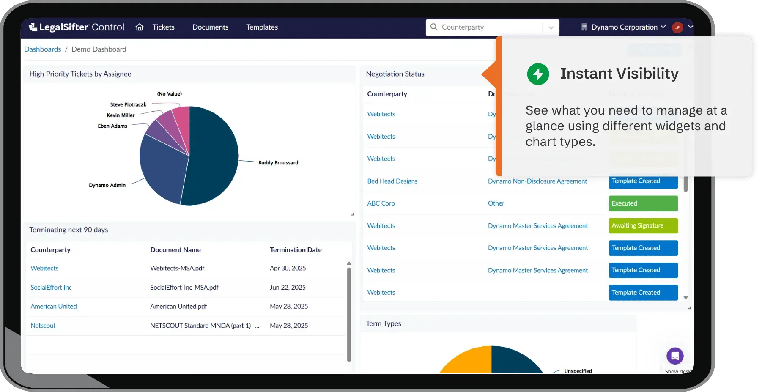This screenshot has height=392, width=762.
Task: Click the building icon beside Dynamo Corporation
Action: [584, 27]
